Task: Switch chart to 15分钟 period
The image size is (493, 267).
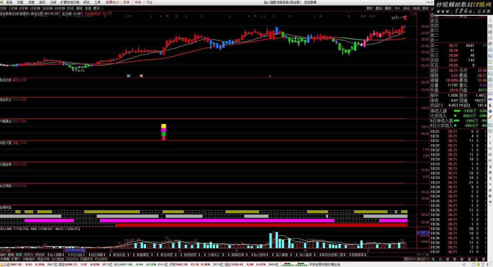Action: (35, 8)
